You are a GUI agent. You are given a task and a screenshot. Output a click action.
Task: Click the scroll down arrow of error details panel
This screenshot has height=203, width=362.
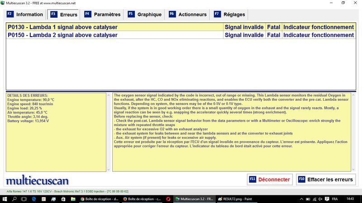pos(109,170)
